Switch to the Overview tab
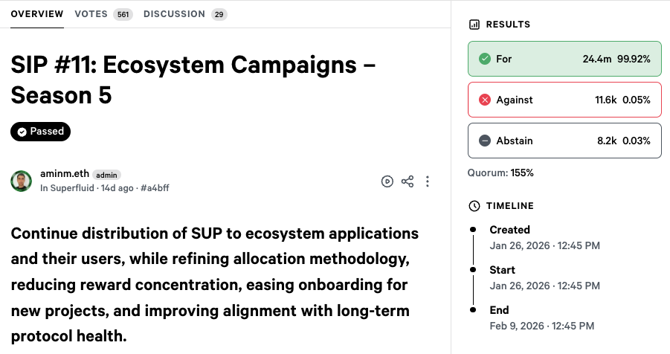670x354 pixels. pyautogui.click(x=37, y=14)
